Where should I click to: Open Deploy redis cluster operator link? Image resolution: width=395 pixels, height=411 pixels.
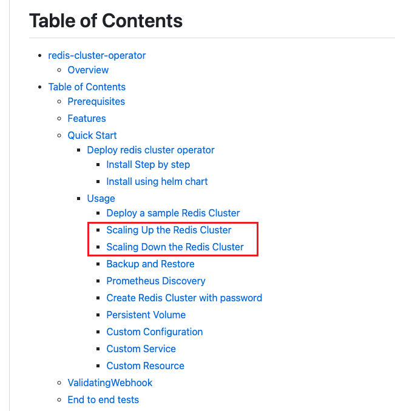point(150,150)
